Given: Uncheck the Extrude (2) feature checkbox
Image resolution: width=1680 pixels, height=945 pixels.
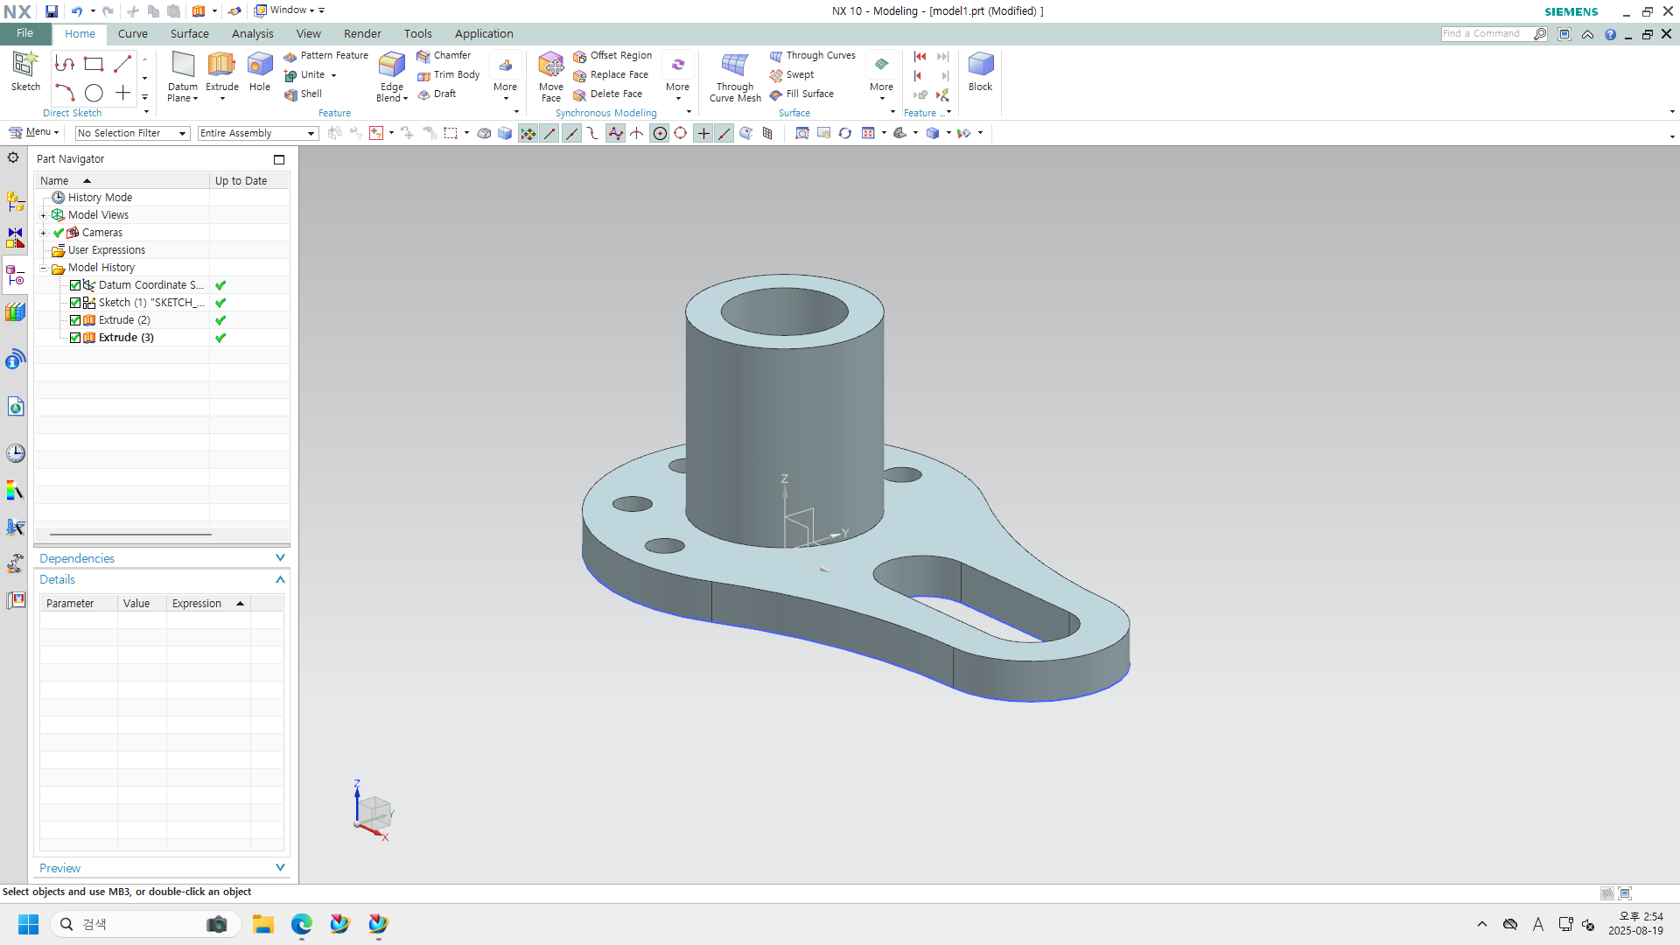Looking at the screenshot, I should (75, 320).
